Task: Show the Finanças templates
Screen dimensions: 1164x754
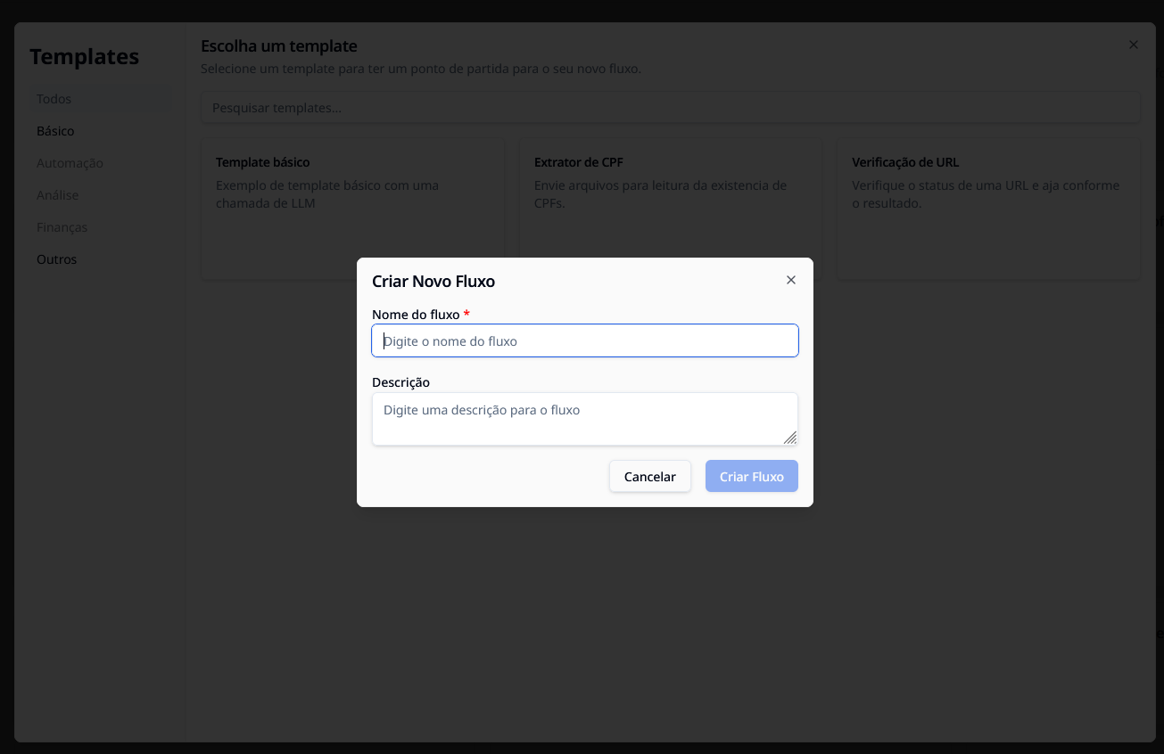Action: click(62, 227)
